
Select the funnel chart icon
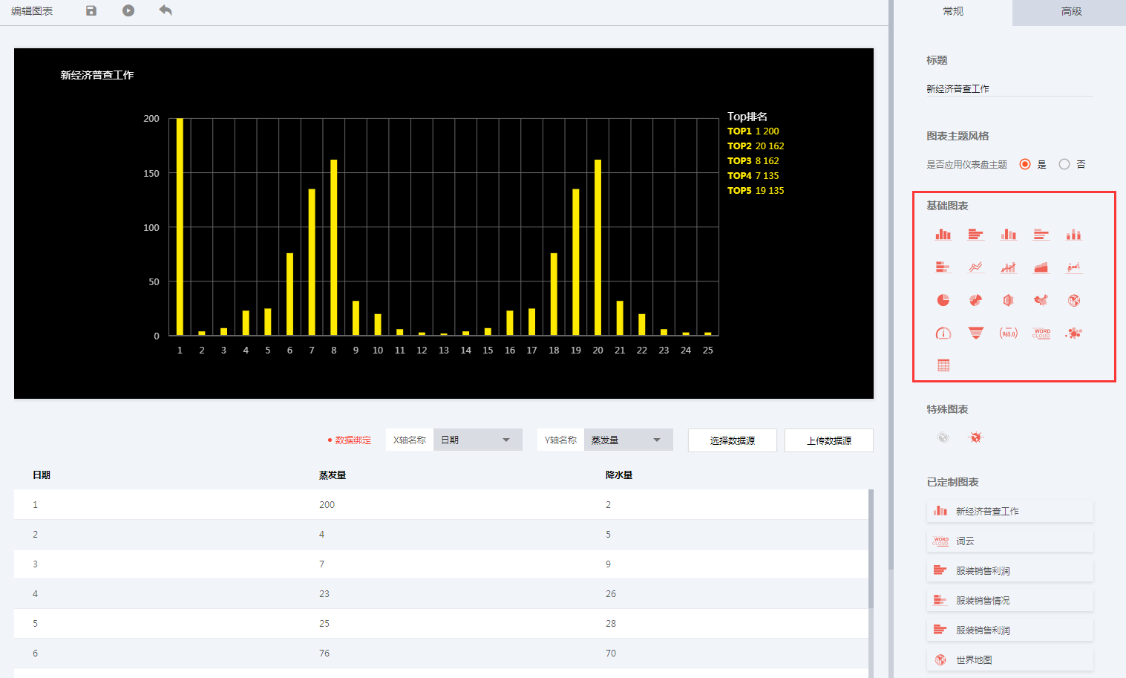(x=975, y=333)
